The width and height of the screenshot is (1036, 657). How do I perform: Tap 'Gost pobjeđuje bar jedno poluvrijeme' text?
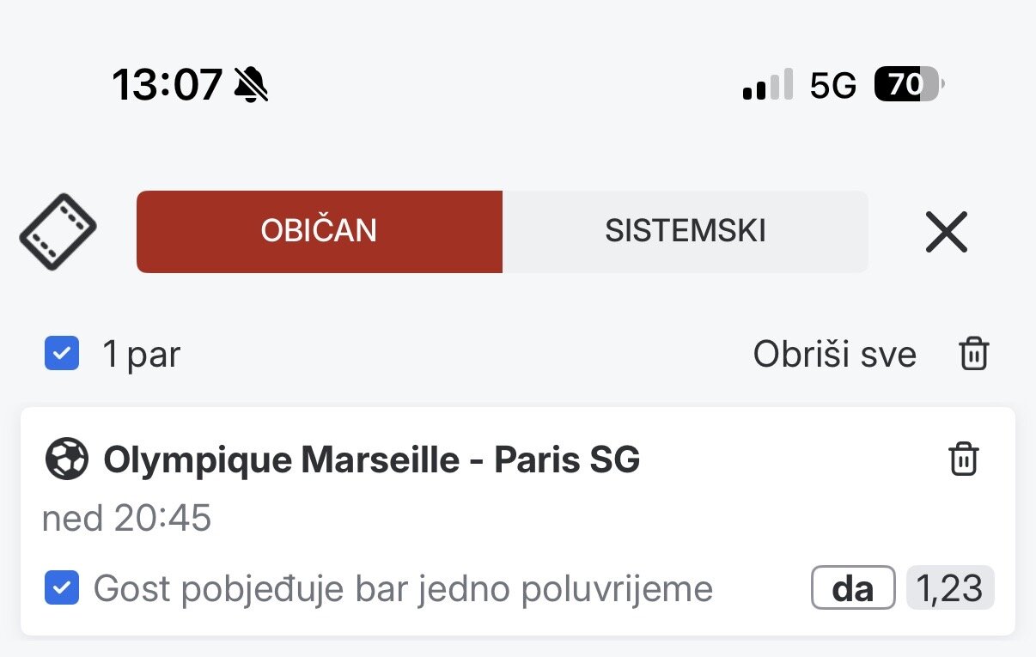pos(403,589)
